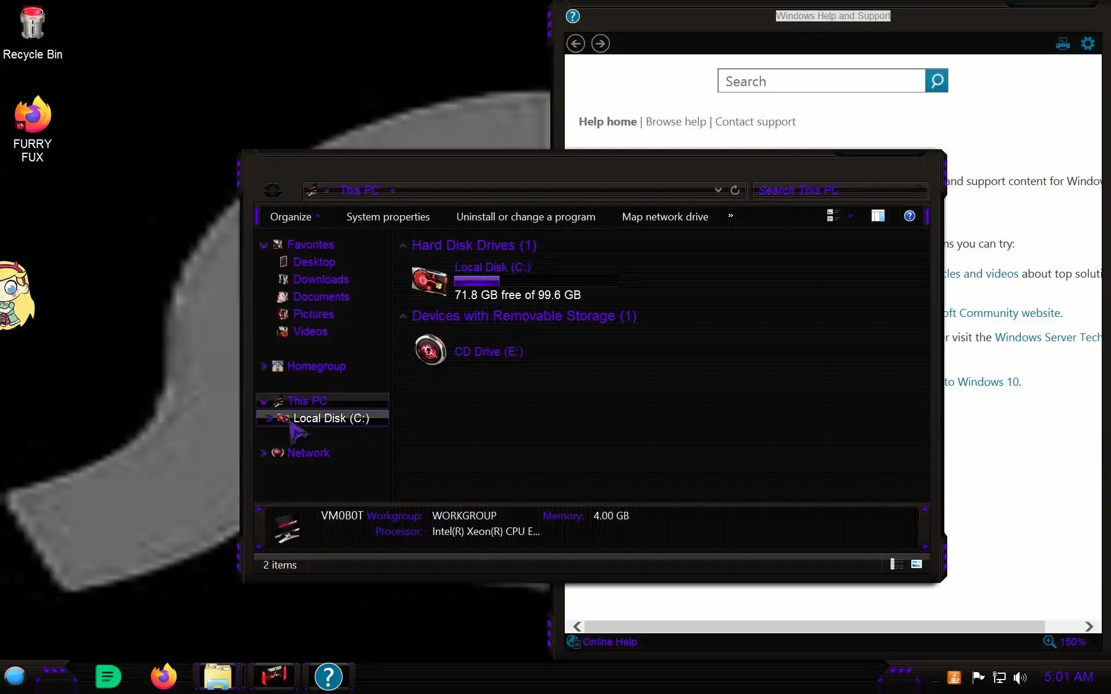Open Firefox from the taskbar
This screenshot has width=1111, height=694.
163,677
